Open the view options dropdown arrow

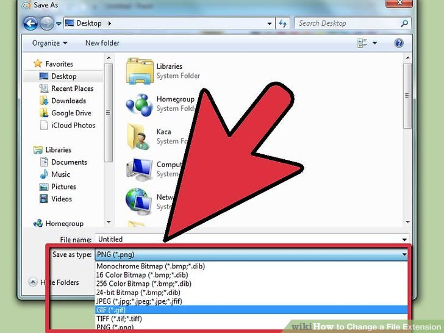(374, 43)
